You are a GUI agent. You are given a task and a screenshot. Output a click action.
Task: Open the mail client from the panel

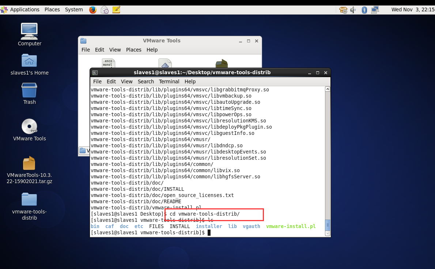(105, 10)
